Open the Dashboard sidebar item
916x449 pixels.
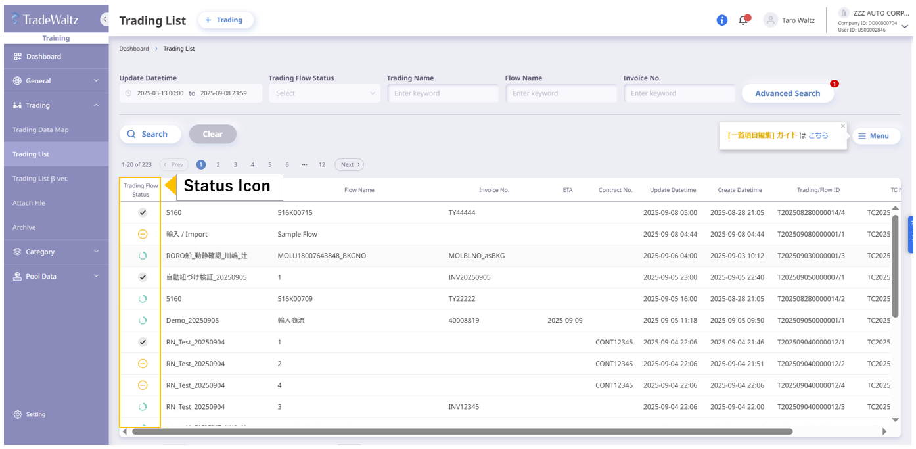tap(56, 57)
